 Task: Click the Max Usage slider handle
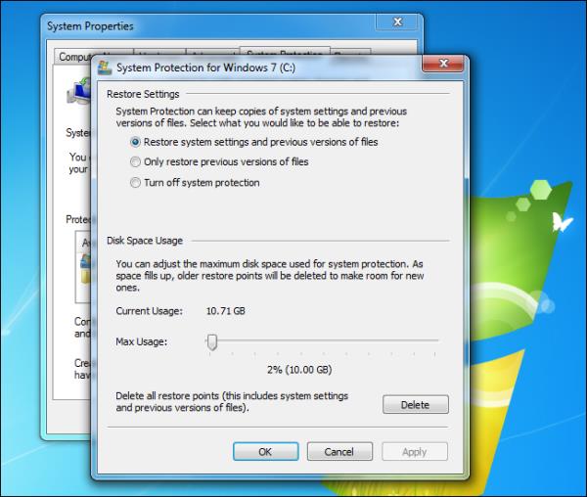pyautogui.click(x=210, y=341)
